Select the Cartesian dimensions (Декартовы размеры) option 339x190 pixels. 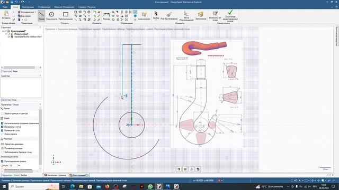click(12, 144)
